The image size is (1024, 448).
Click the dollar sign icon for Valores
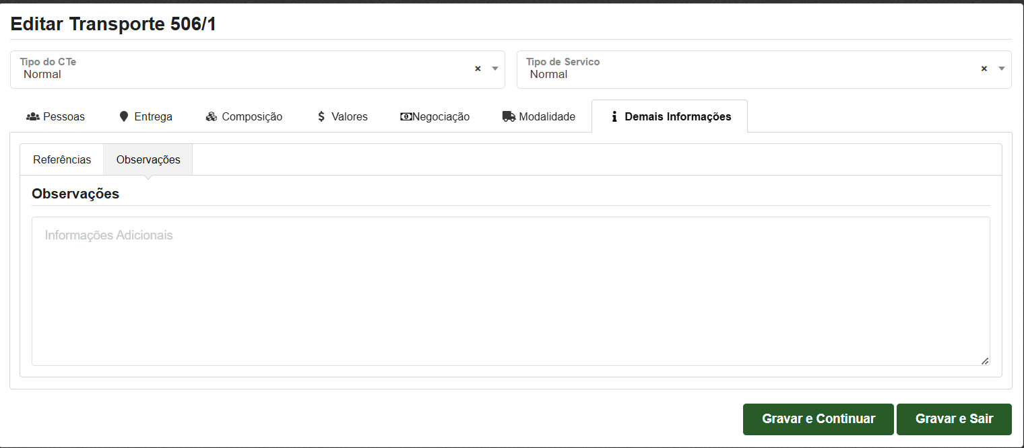321,116
